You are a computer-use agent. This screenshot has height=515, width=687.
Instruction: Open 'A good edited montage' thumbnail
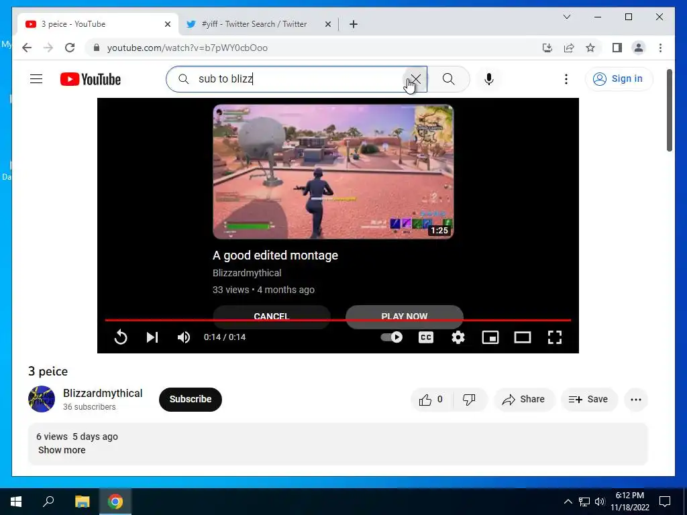333,172
